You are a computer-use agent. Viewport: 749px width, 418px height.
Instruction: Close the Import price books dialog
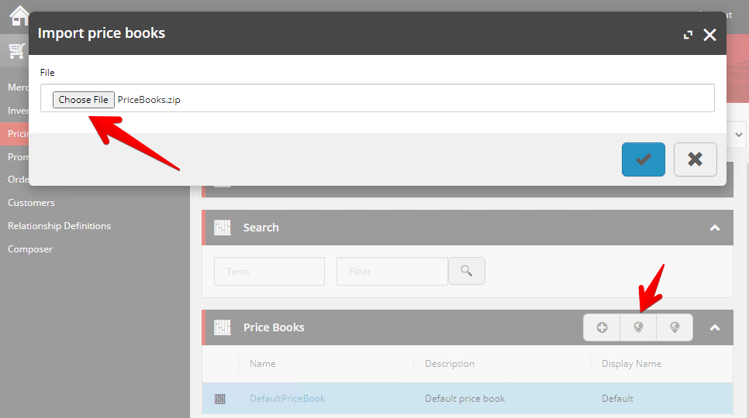click(x=709, y=35)
